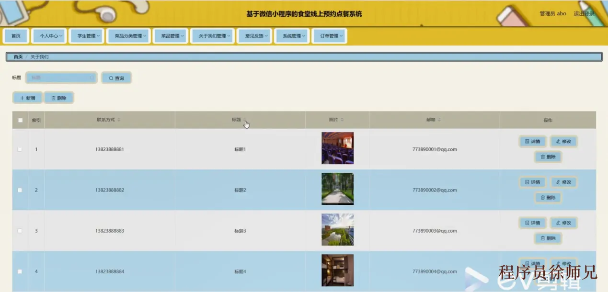Click the 管理员 abo user label
The width and height of the screenshot is (608, 292).
tap(553, 13)
